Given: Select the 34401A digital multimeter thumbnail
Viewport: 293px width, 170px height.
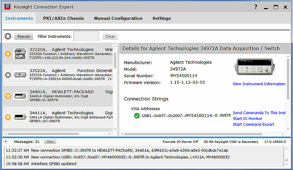Looking at the screenshot, I should click(x=20, y=96).
